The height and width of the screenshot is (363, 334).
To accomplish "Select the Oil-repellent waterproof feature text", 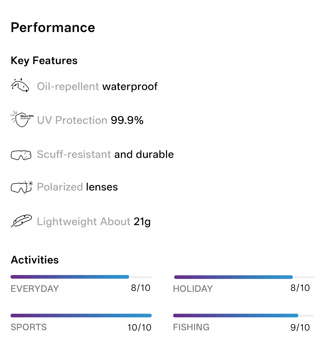I will tap(97, 87).
